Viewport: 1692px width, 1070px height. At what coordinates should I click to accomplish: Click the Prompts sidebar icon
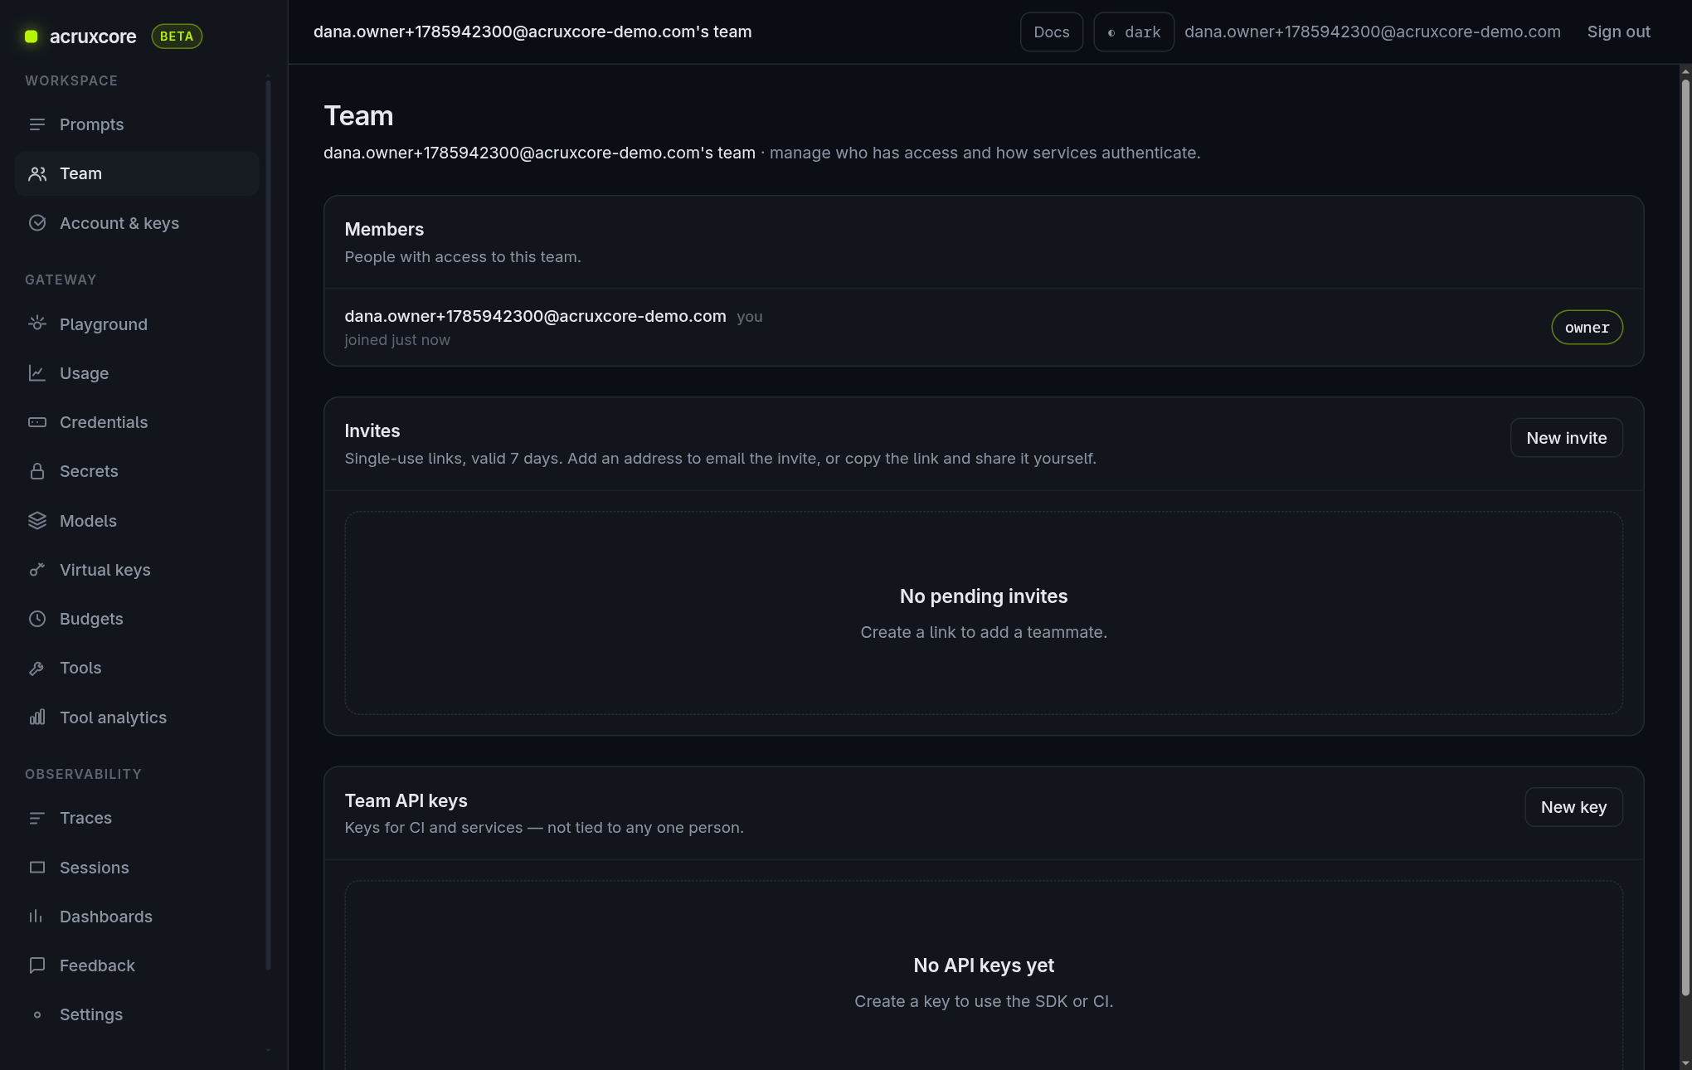[x=37, y=124]
